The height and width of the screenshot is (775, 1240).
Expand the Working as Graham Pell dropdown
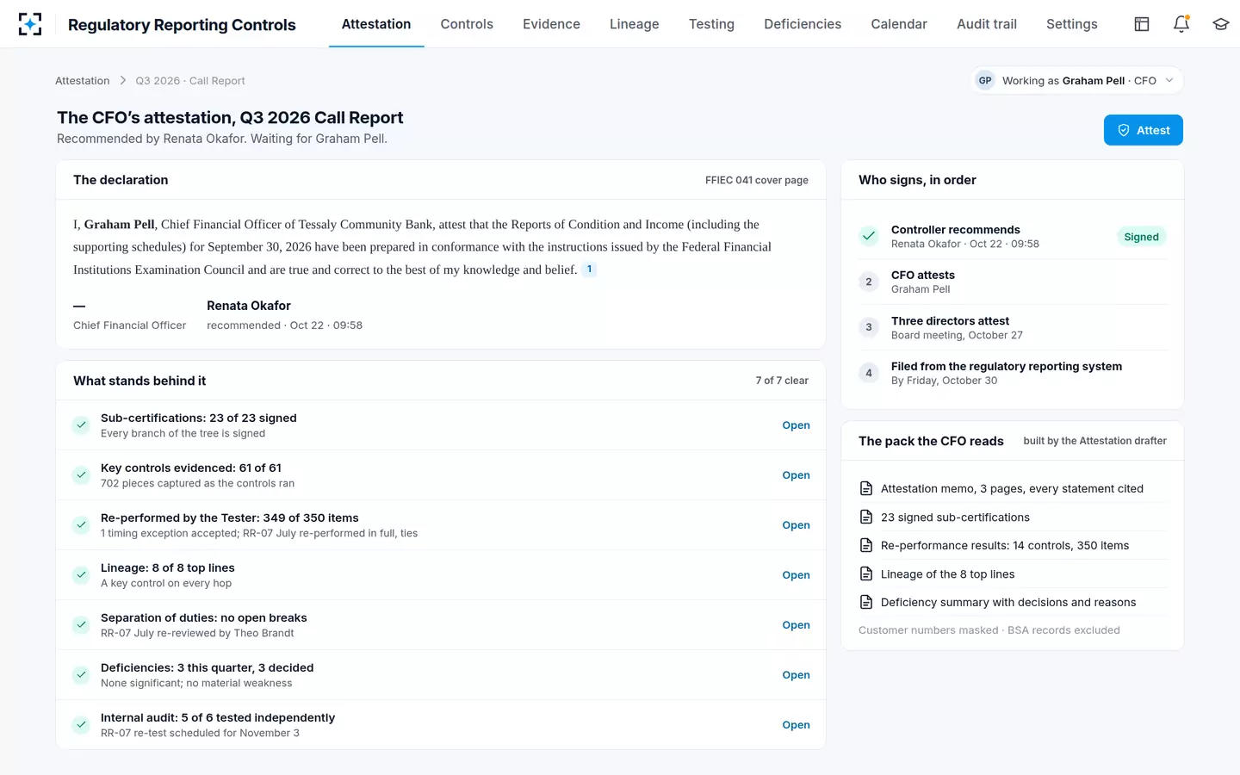[x=1077, y=81]
